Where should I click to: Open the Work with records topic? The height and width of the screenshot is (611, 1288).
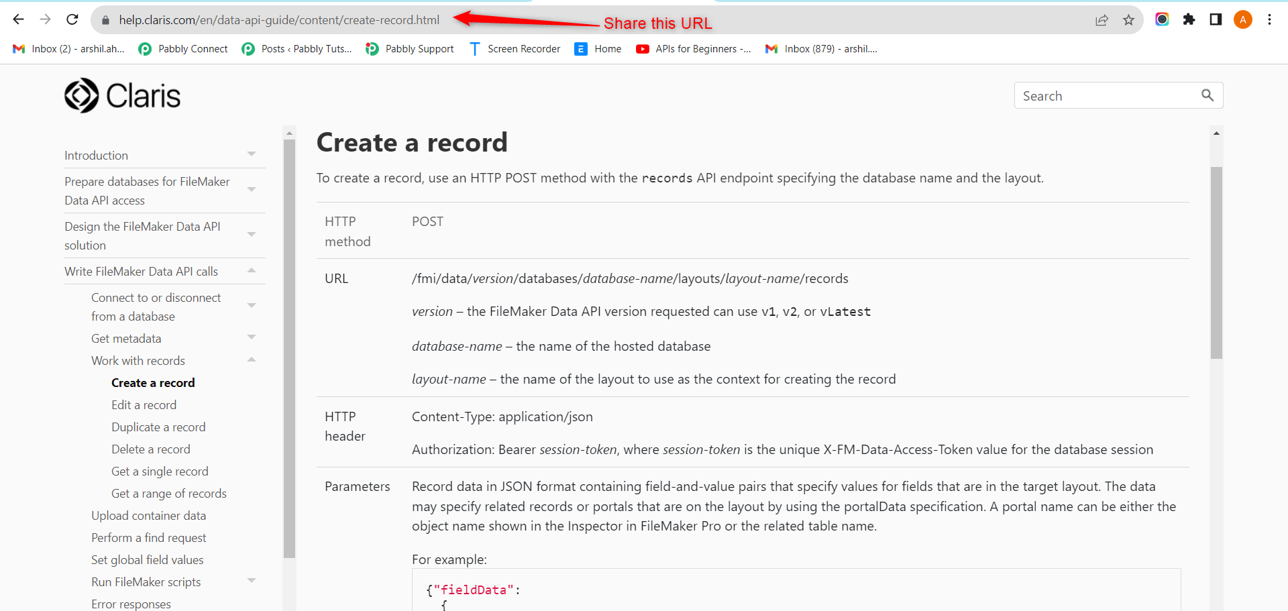138,361
